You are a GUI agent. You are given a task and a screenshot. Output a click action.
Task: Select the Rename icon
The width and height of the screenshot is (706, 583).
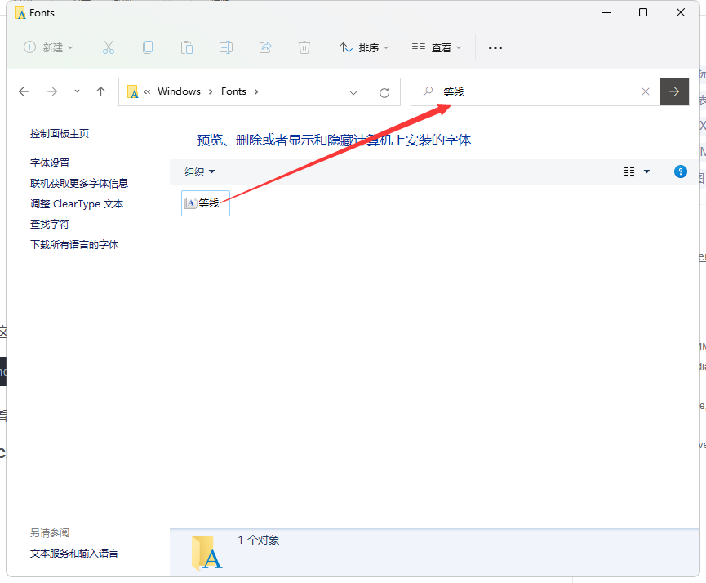point(226,47)
